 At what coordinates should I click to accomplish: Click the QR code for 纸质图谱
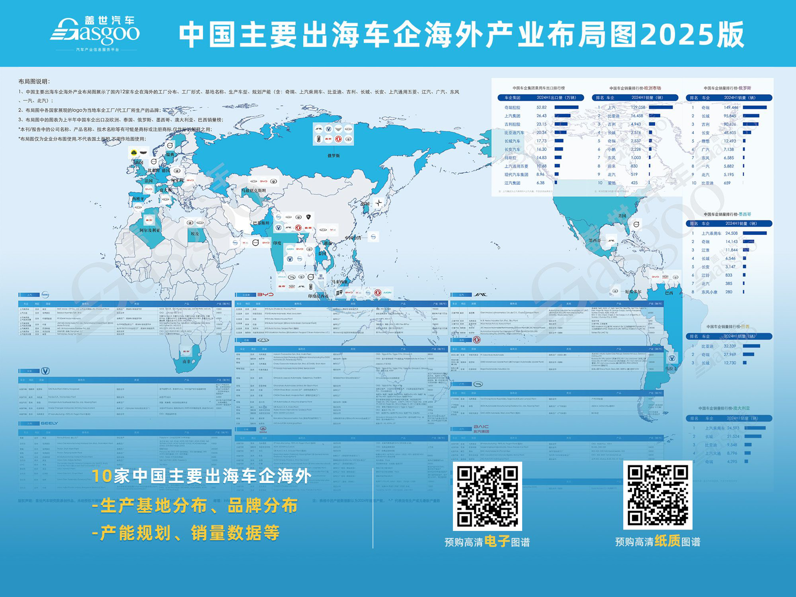tap(658, 495)
